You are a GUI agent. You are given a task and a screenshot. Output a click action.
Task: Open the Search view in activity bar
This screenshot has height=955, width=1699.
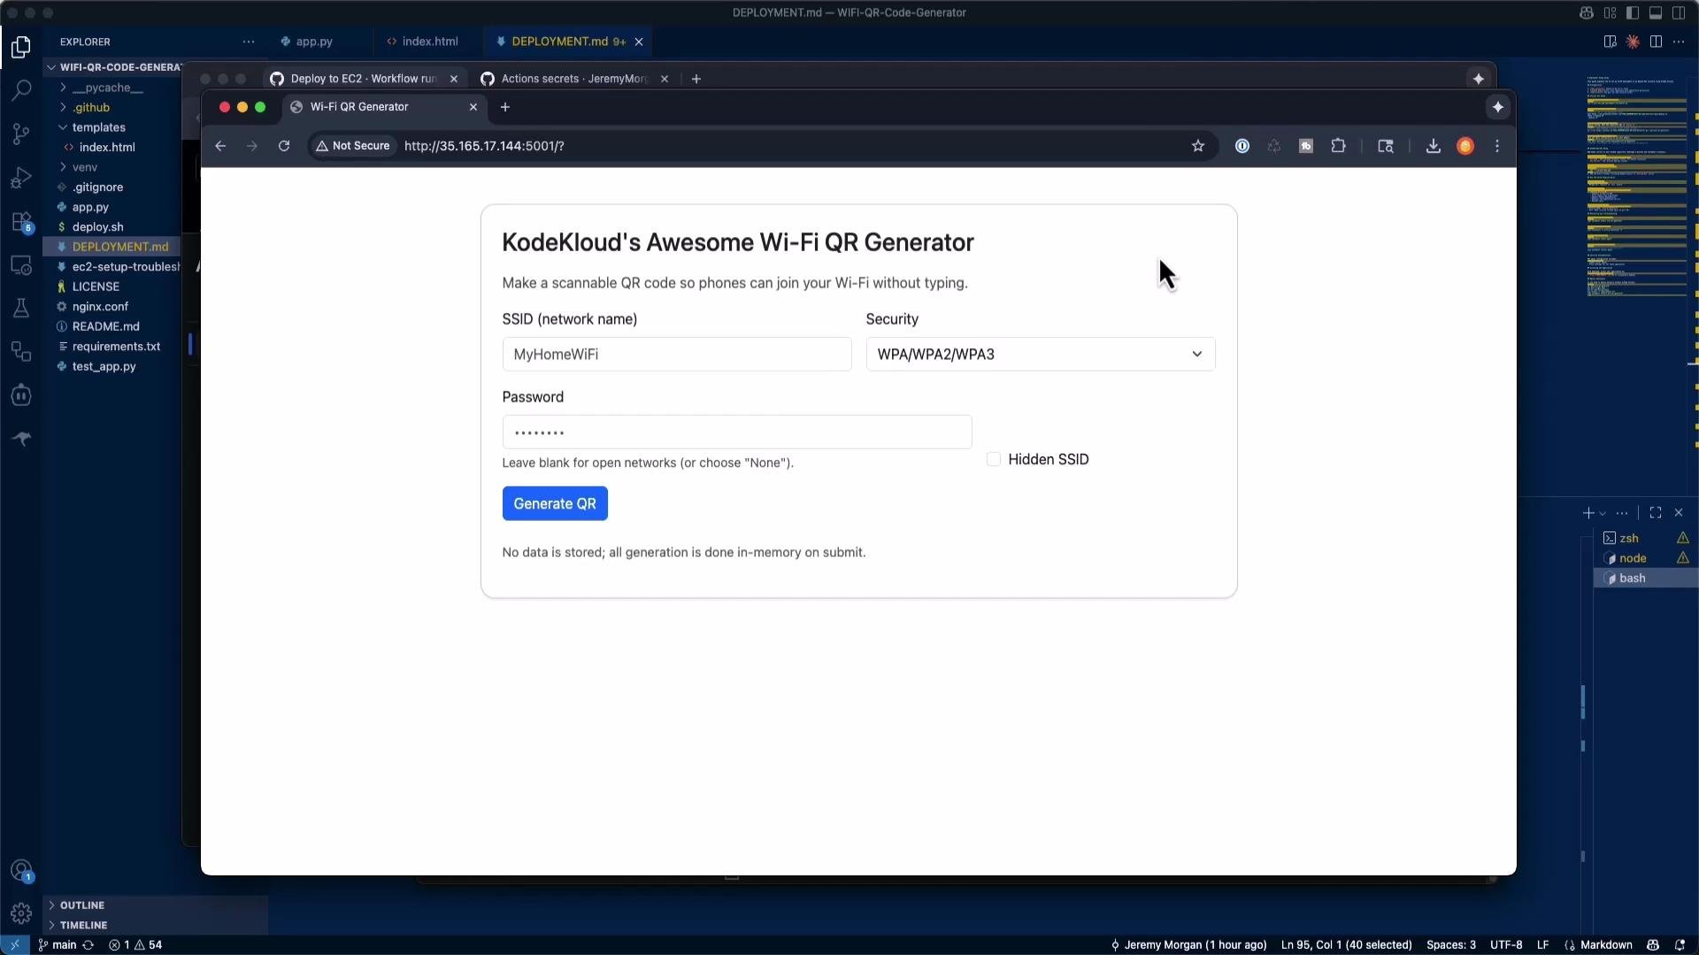[21, 89]
